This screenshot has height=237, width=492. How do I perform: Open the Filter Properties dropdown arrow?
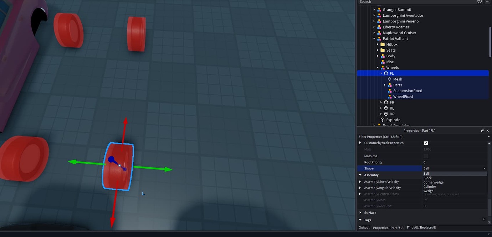(x=488, y=137)
